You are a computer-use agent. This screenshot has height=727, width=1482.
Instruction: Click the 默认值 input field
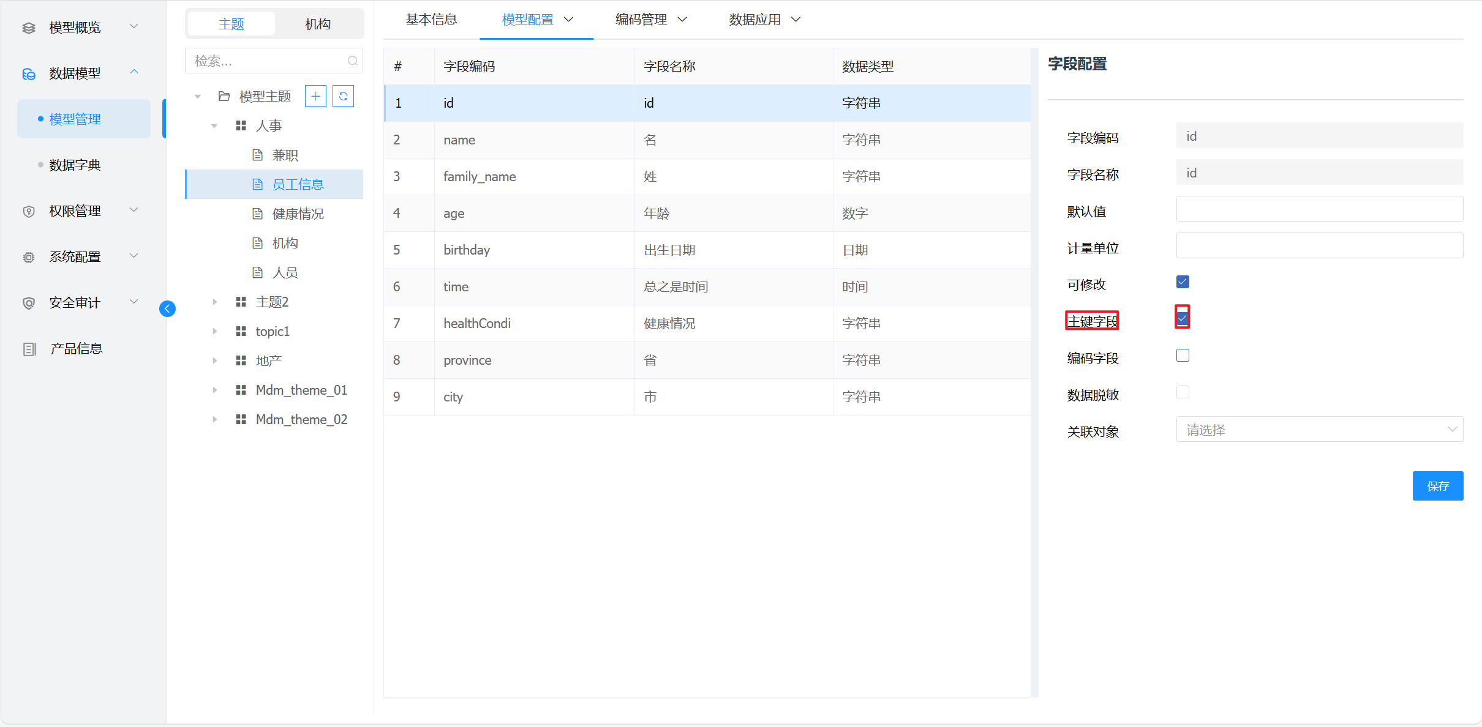pyautogui.click(x=1319, y=209)
